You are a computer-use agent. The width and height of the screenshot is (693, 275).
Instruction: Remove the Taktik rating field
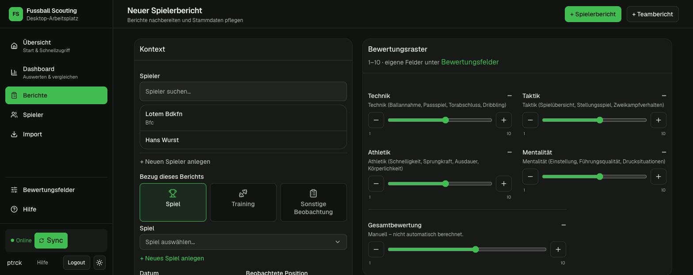pos(664,96)
